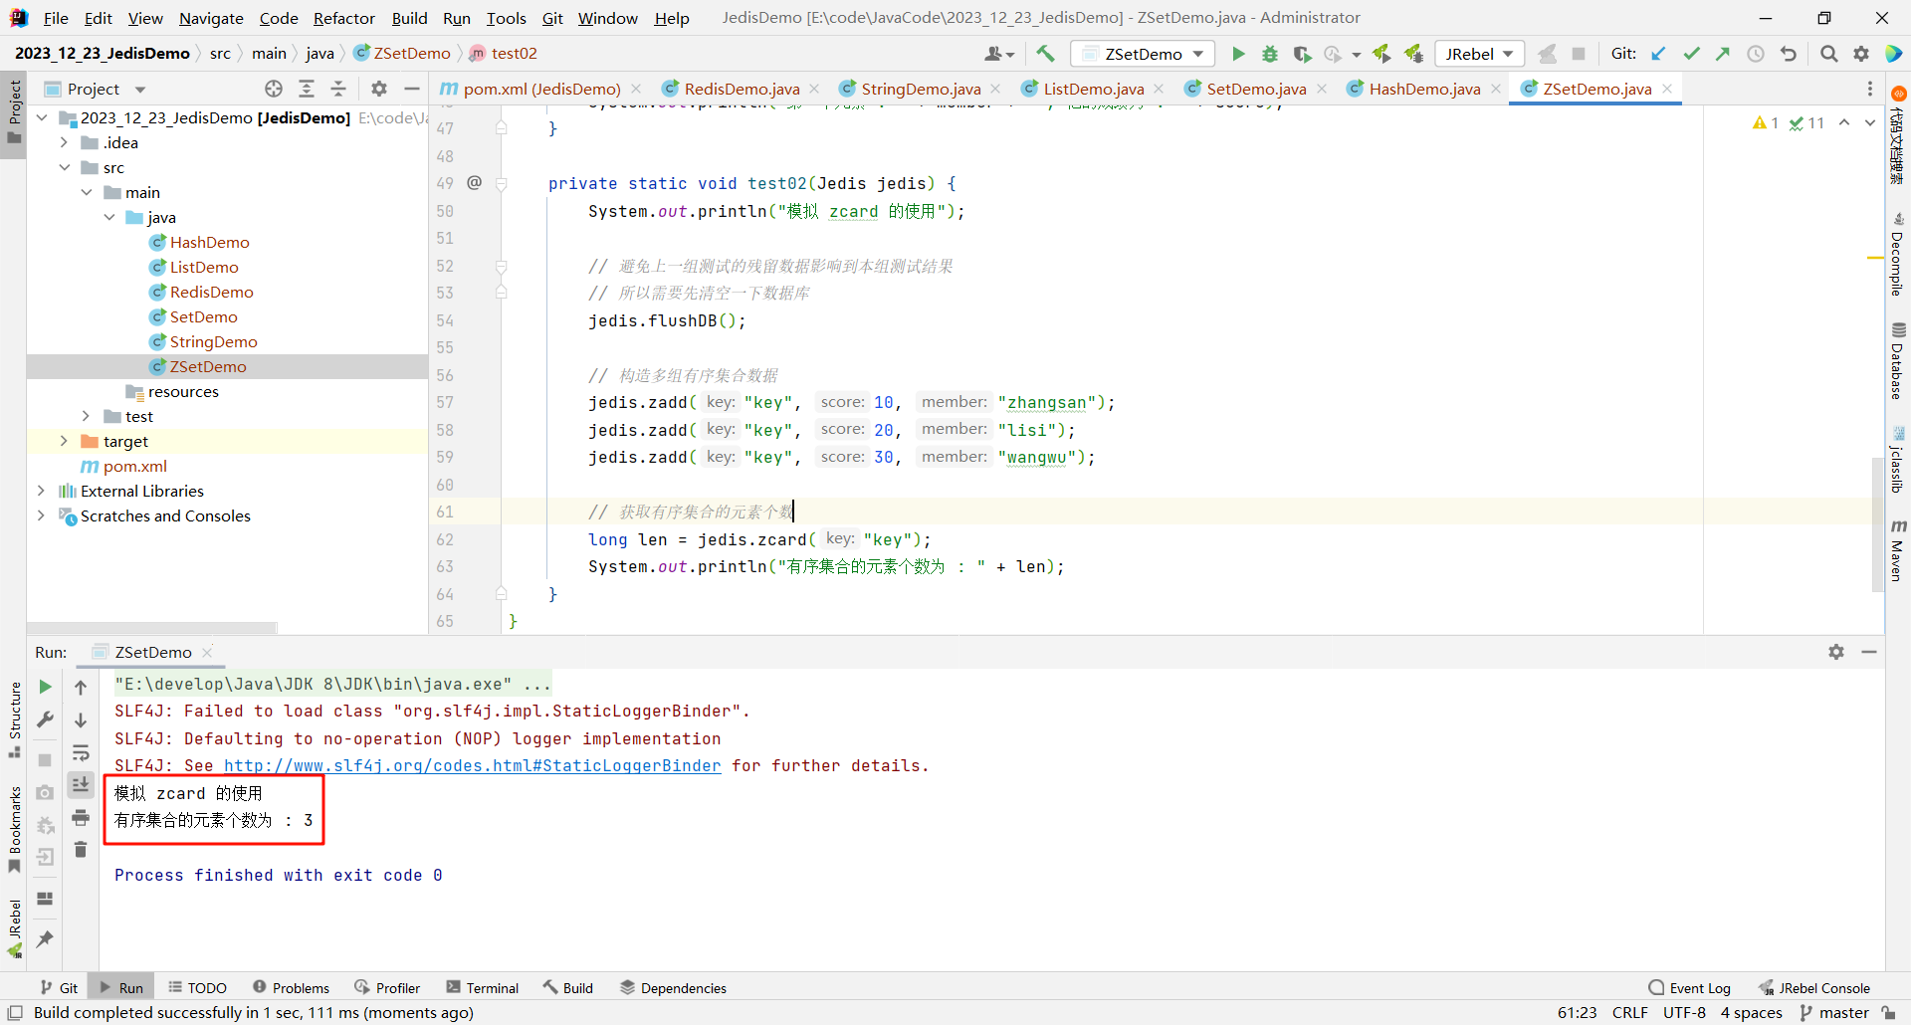Open slf4j StaticLoggerBinder link in console

coord(472,765)
